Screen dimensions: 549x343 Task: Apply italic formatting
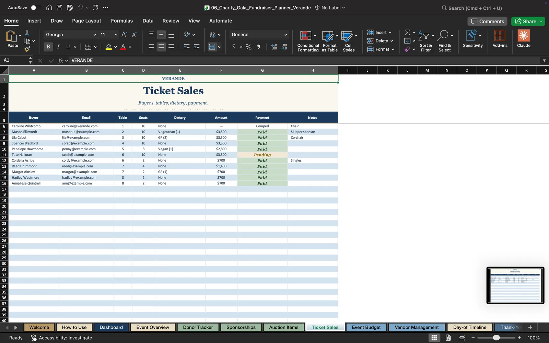pyautogui.click(x=58, y=47)
